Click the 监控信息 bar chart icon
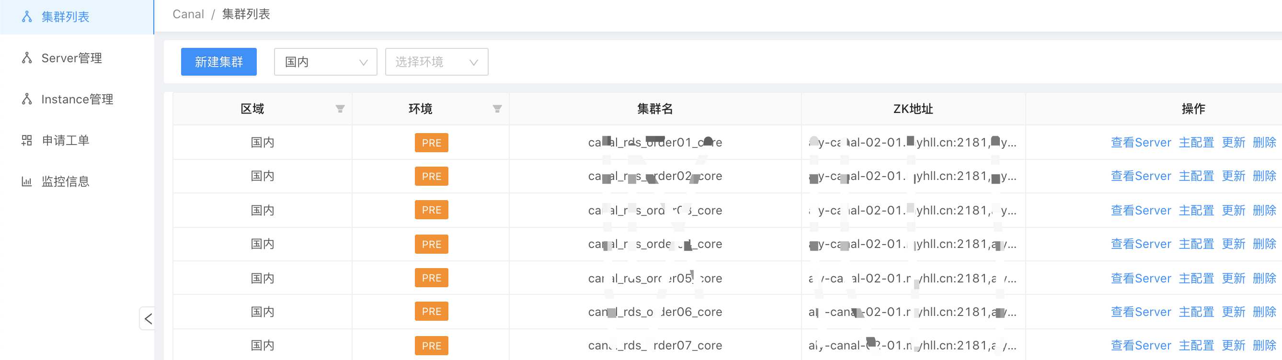Image resolution: width=1282 pixels, height=360 pixels. [27, 181]
